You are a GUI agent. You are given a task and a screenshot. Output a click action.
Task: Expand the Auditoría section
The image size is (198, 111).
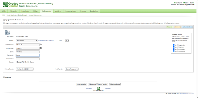coord(4,77)
